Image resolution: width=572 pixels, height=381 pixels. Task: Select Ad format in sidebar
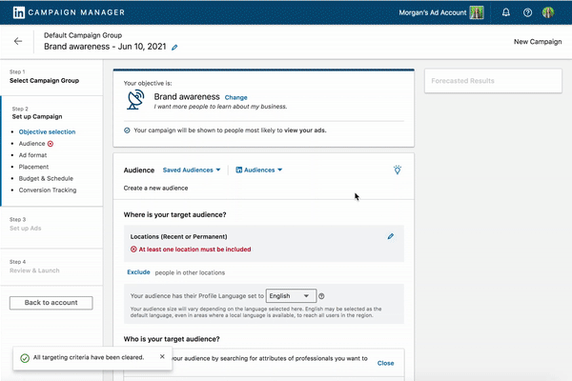tap(36, 154)
